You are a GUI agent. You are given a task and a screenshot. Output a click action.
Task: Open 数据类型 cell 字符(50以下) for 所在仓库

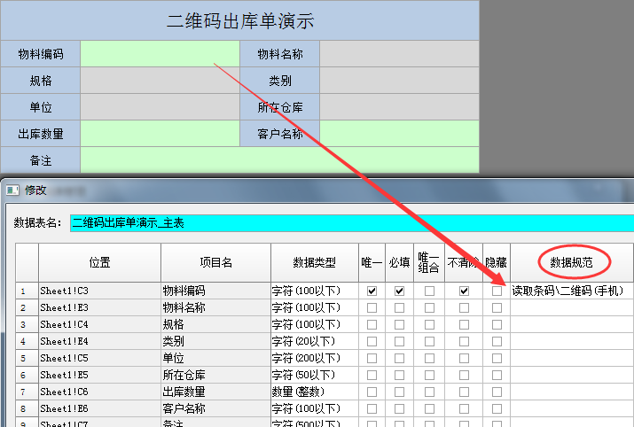coord(315,375)
